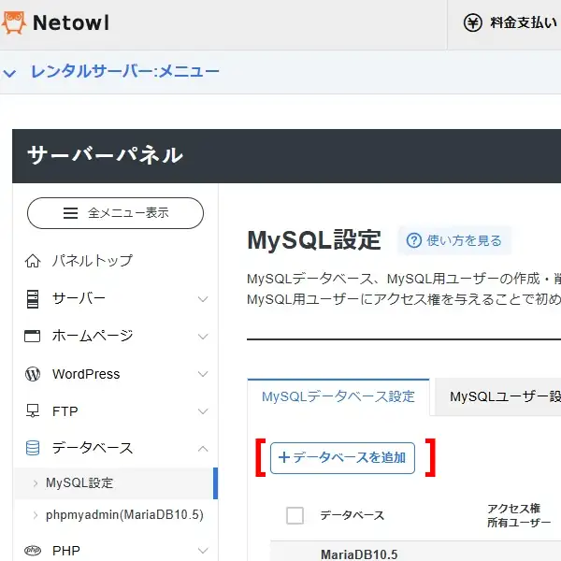Open MySQL設定 in the sidebar
The width and height of the screenshot is (561, 561).
pos(116,483)
